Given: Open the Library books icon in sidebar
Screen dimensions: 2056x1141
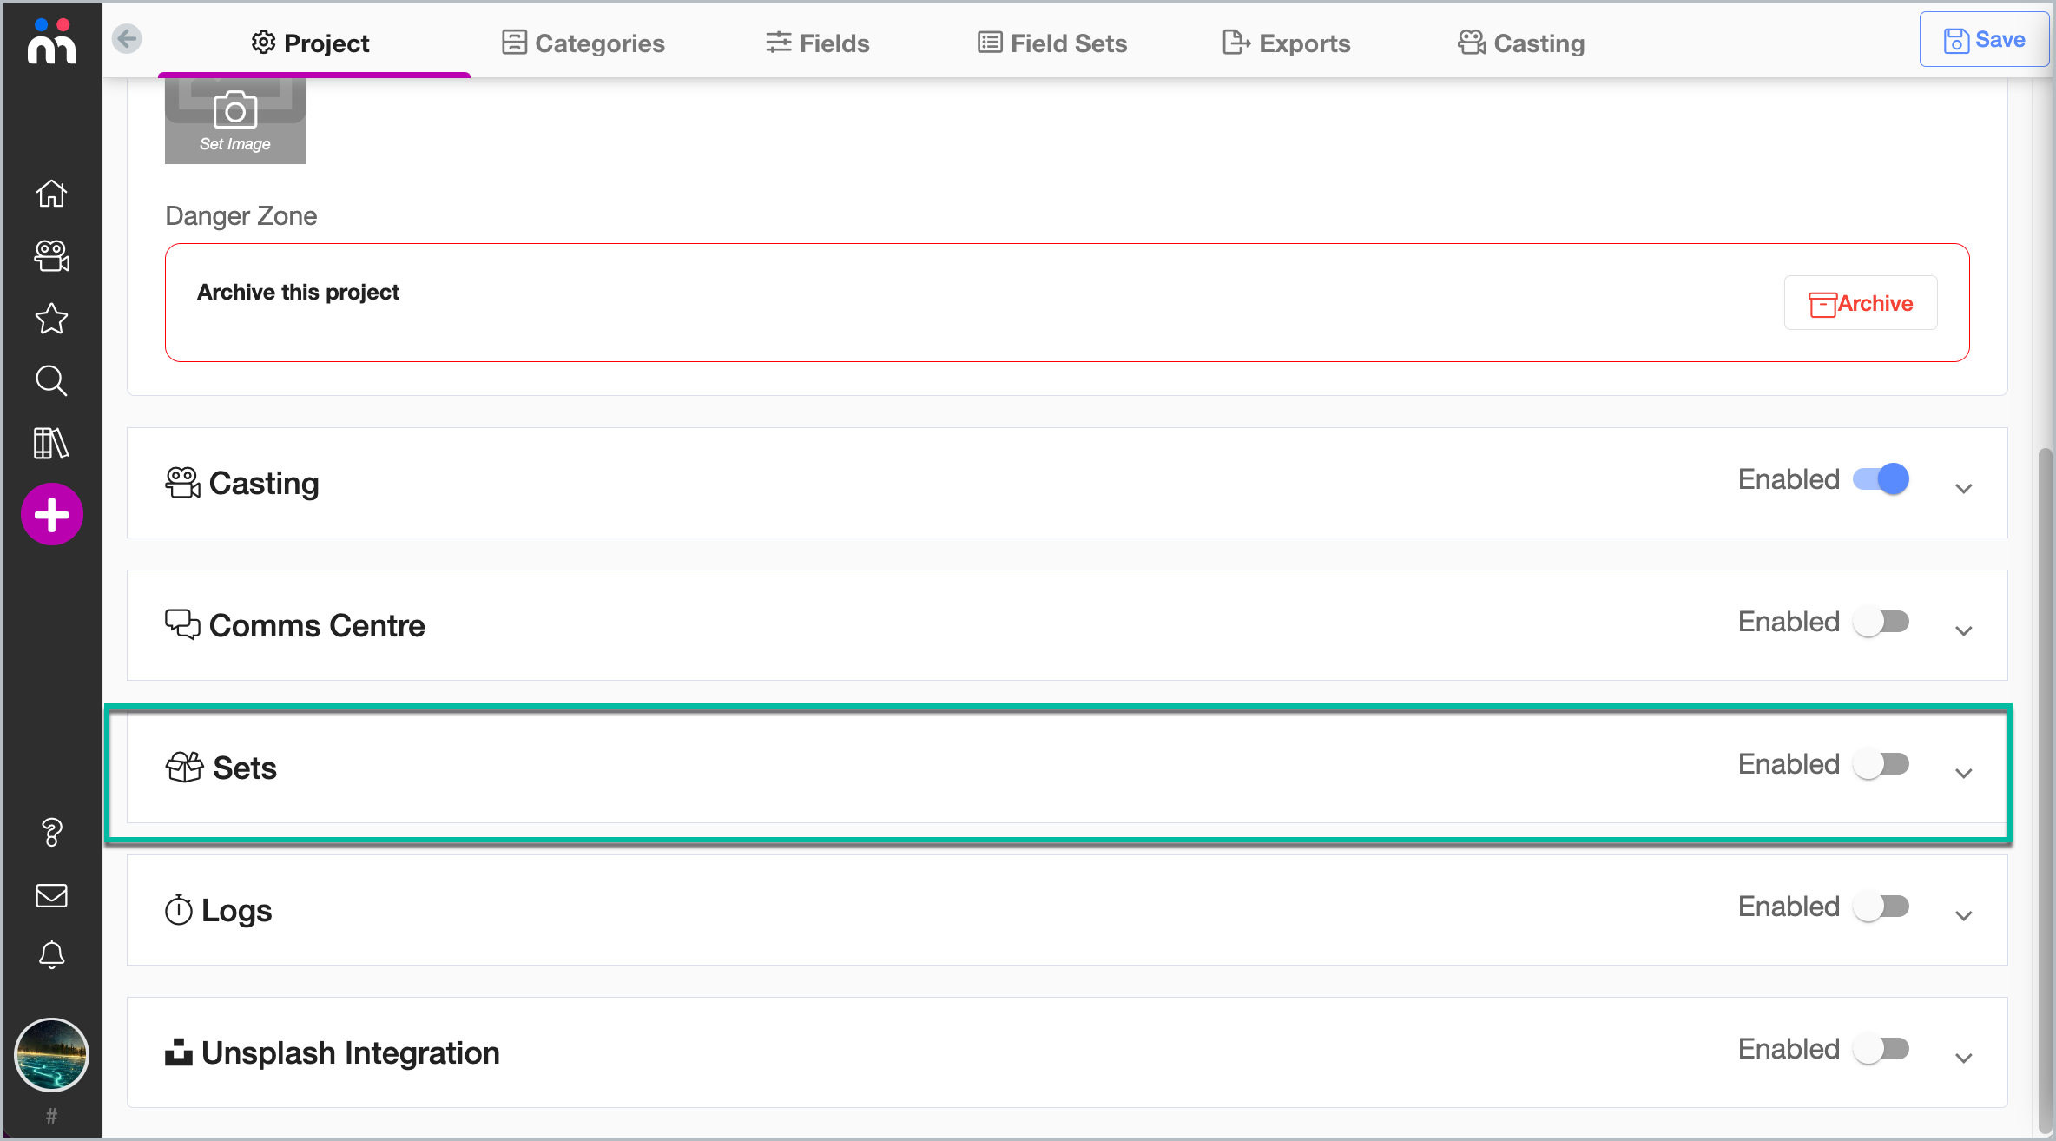Looking at the screenshot, I should coord(51,443).
